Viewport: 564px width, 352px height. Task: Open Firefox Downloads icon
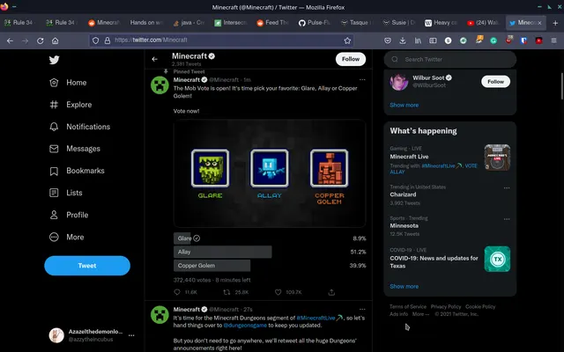[x=403, y=40]
